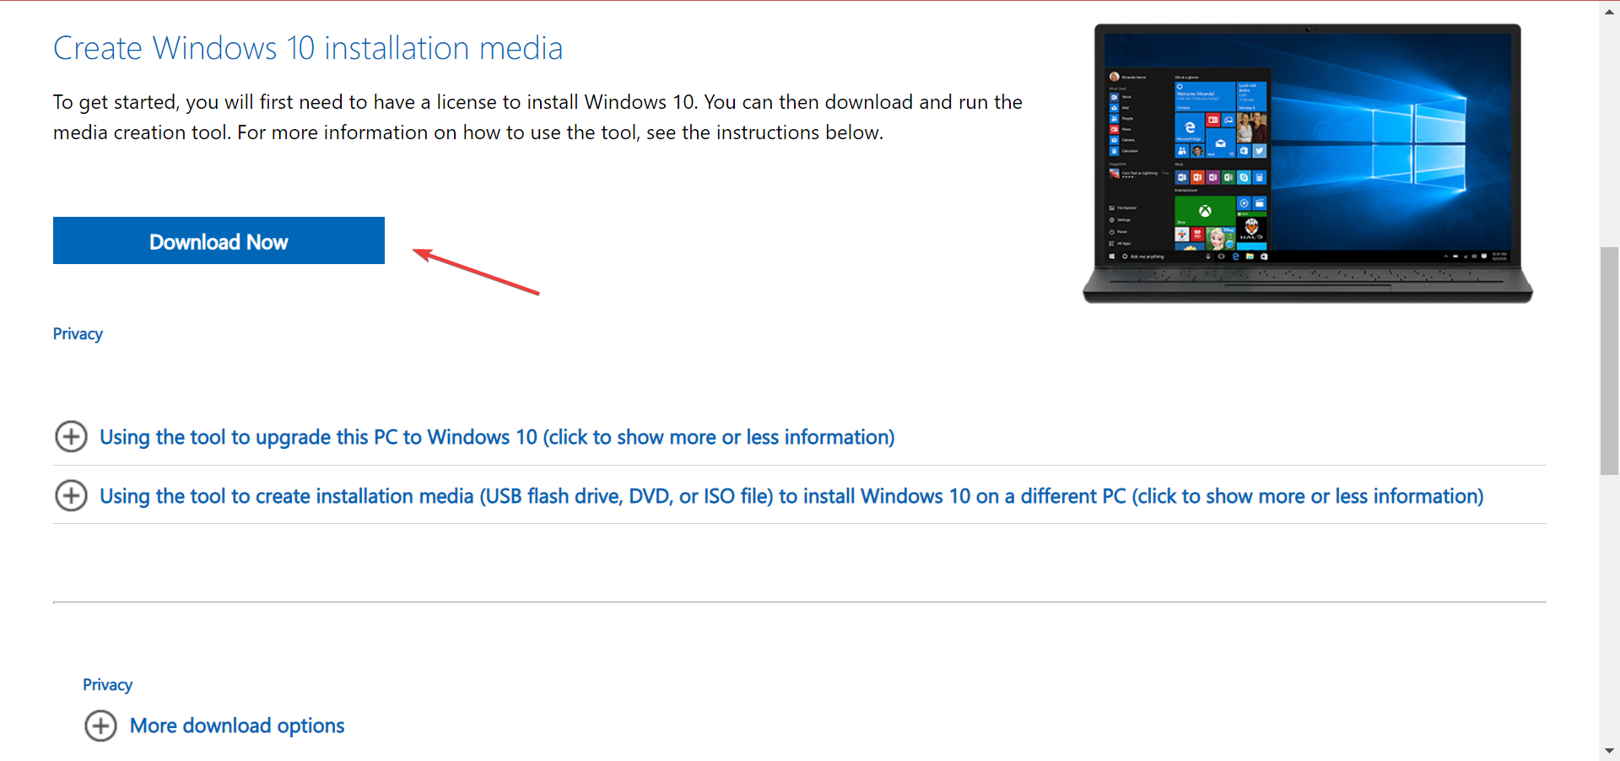
Task: Click the Windows 10 laptop image
Action: click(x=1308, y=163)
